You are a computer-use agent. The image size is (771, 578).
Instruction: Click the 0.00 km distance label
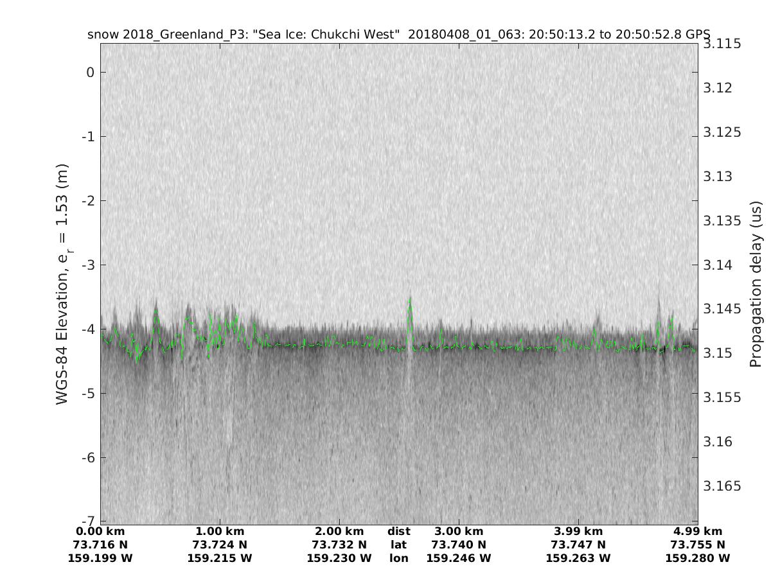[100, 532]
